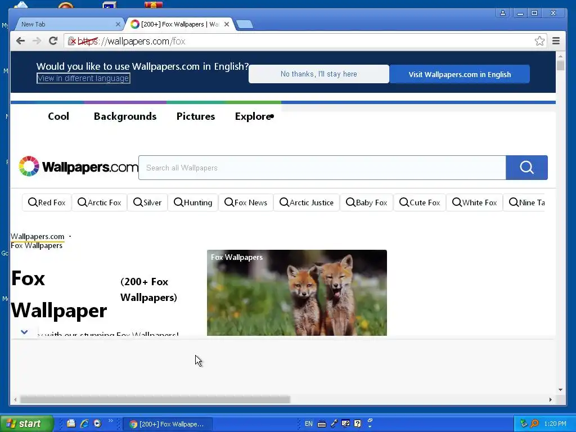Select the Fox News search tag
This screenshot has height=432, width=576.
246,202
